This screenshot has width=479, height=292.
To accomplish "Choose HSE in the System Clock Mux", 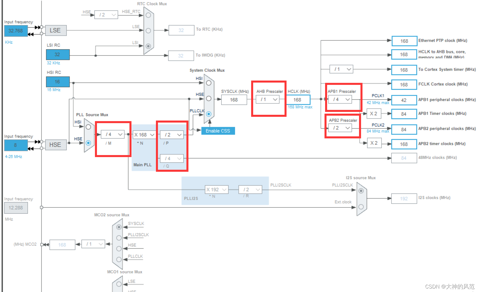I will (209, 98).
